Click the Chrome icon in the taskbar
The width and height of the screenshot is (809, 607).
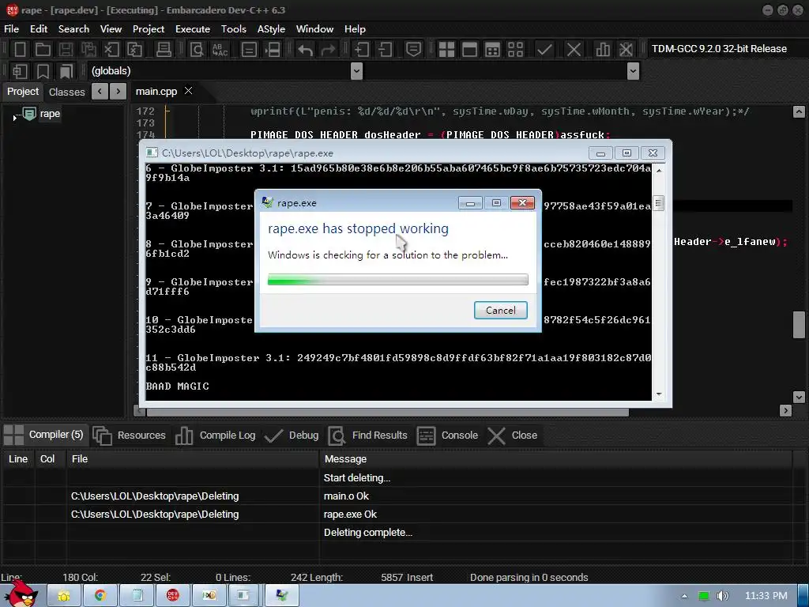(x=100, y=596)
